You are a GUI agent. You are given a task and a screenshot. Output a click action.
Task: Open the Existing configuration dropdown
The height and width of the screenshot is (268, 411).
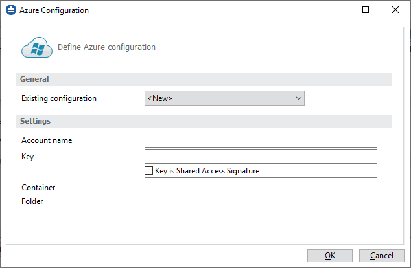[224, 98]
